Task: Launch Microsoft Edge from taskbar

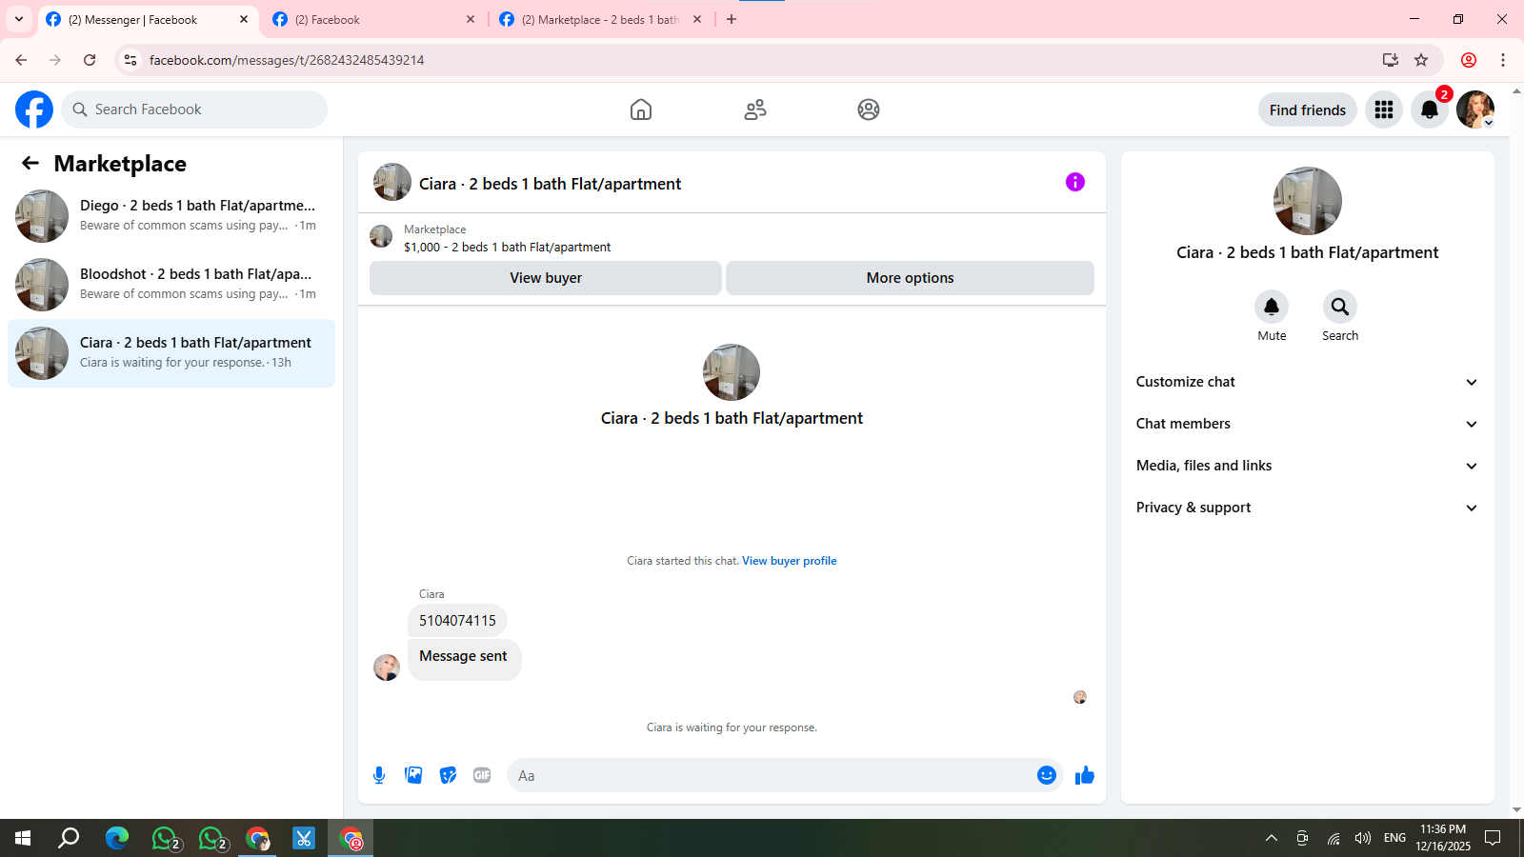Action: coord(116,838)
